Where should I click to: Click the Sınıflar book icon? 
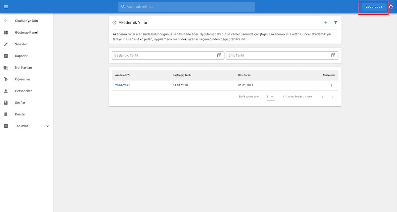6,103
